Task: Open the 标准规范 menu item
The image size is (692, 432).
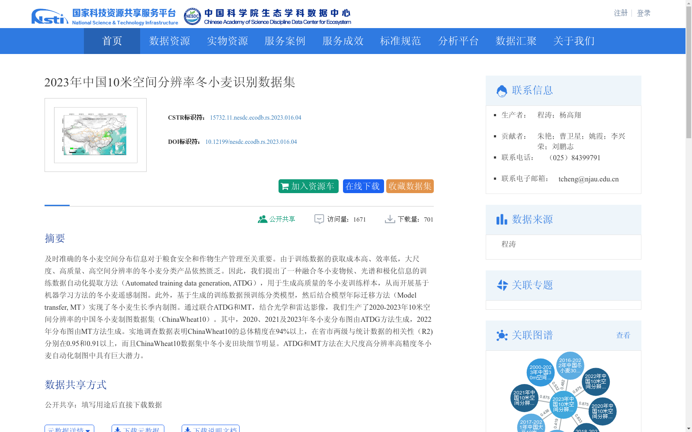Action: coord(400,41)
